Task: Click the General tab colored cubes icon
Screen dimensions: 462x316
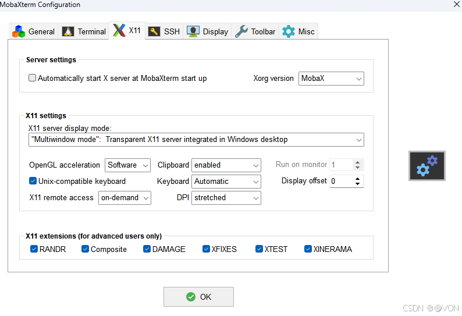Action: [19, 31]
